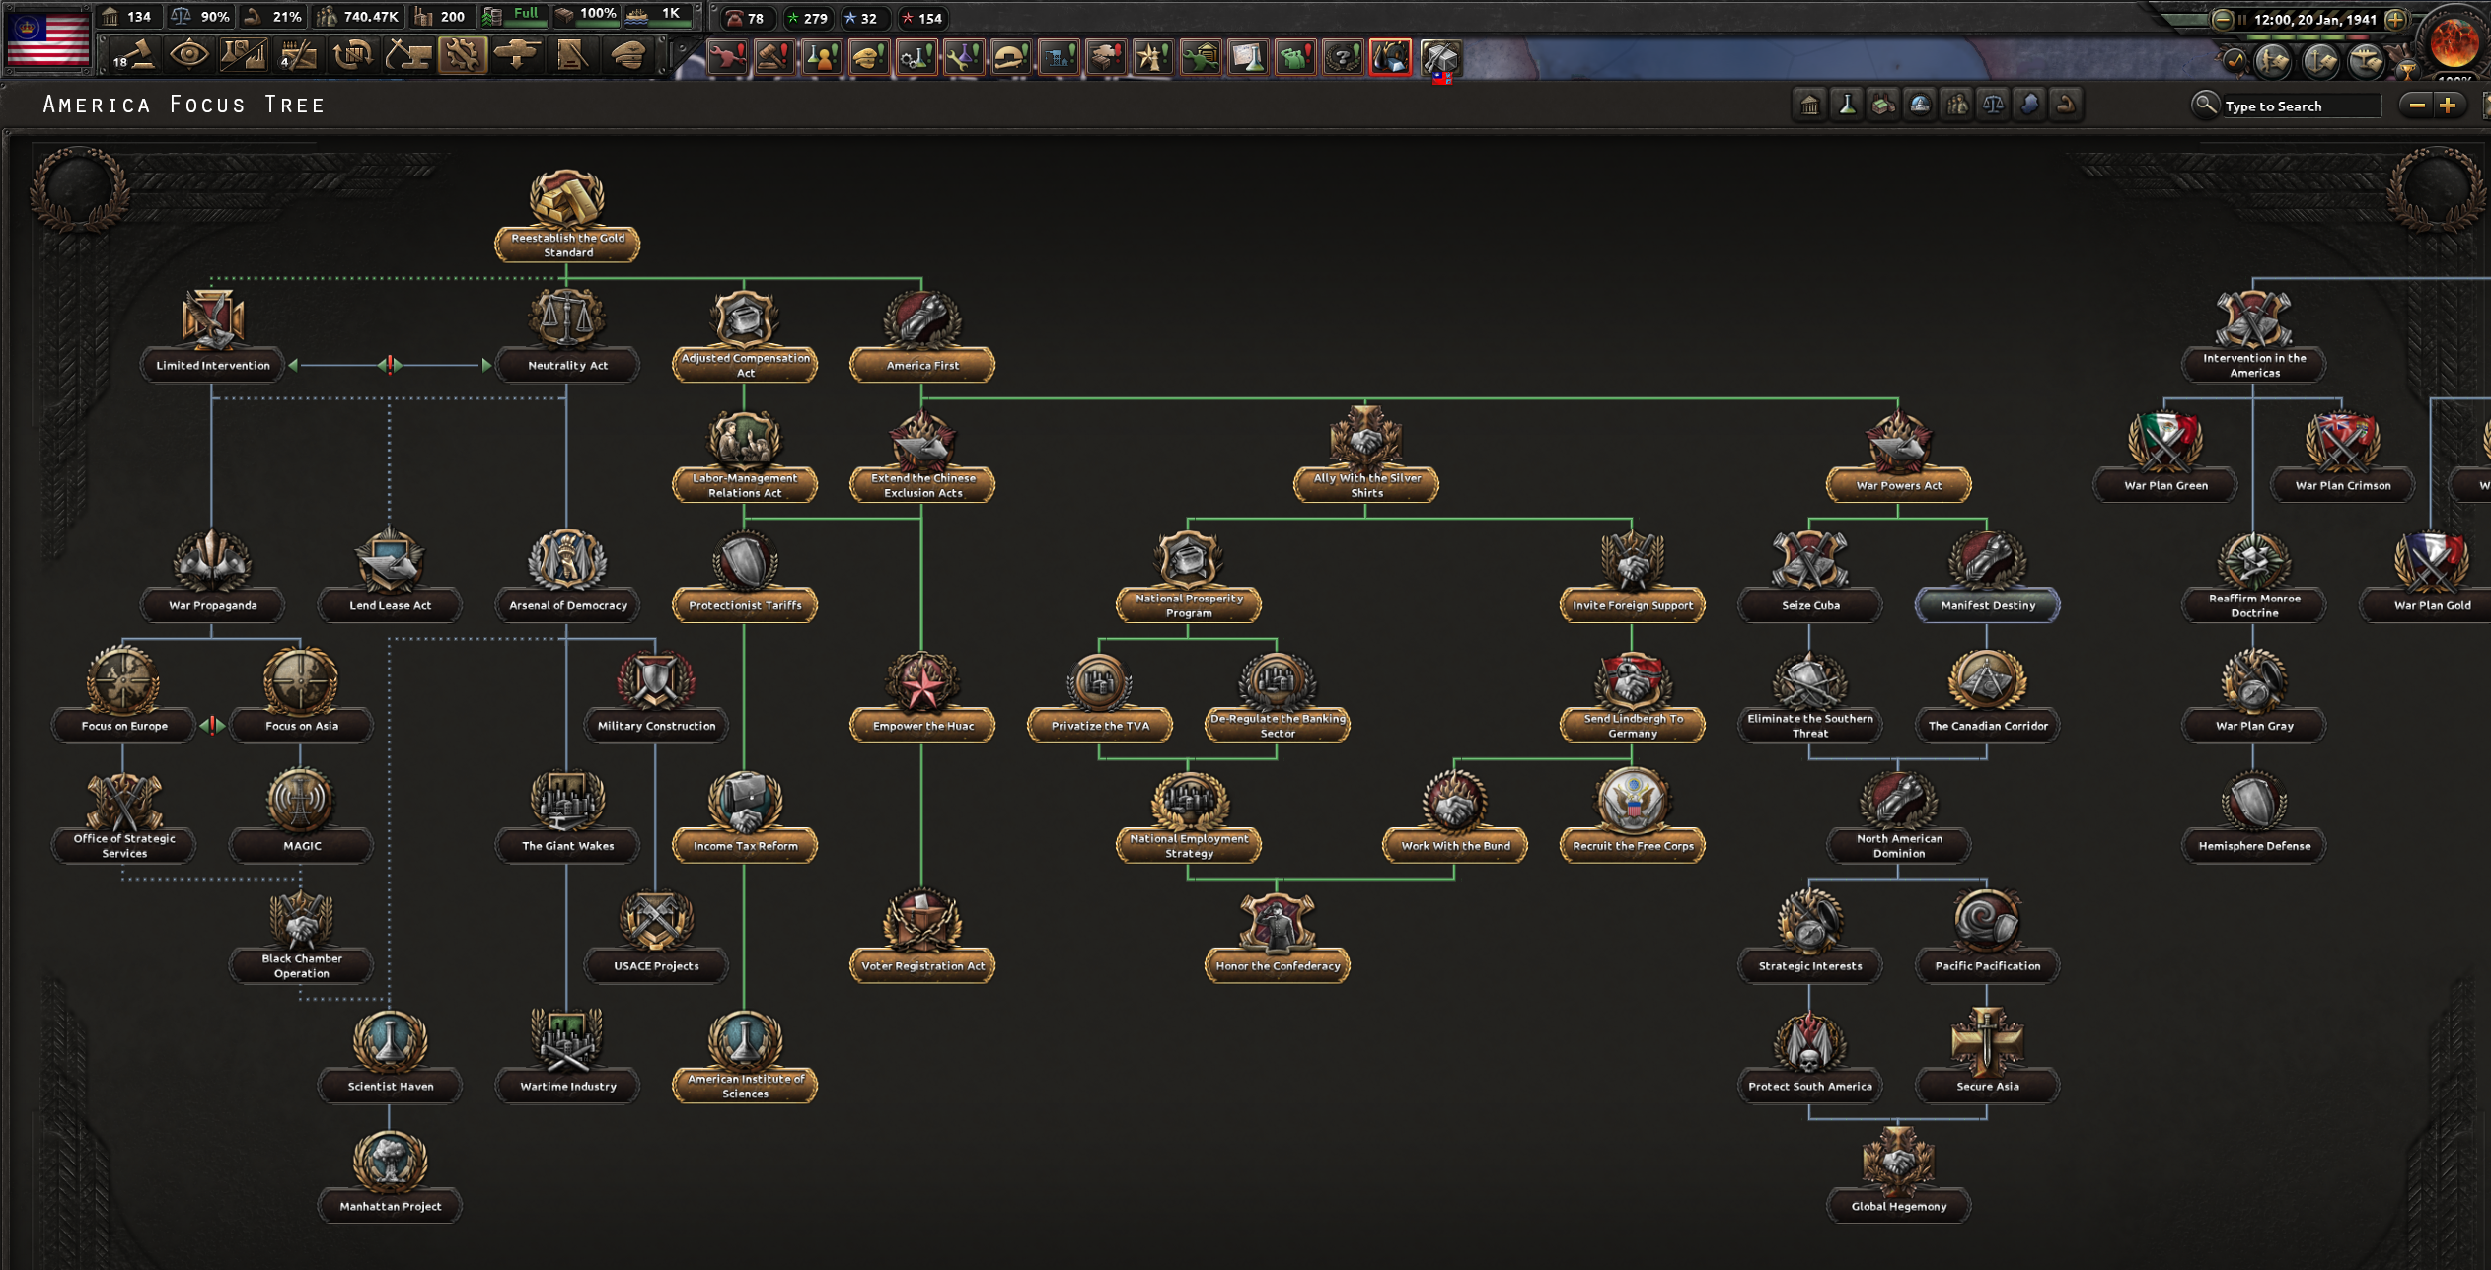Open the Trade circular arrows tab

click(x=352, y=55)
